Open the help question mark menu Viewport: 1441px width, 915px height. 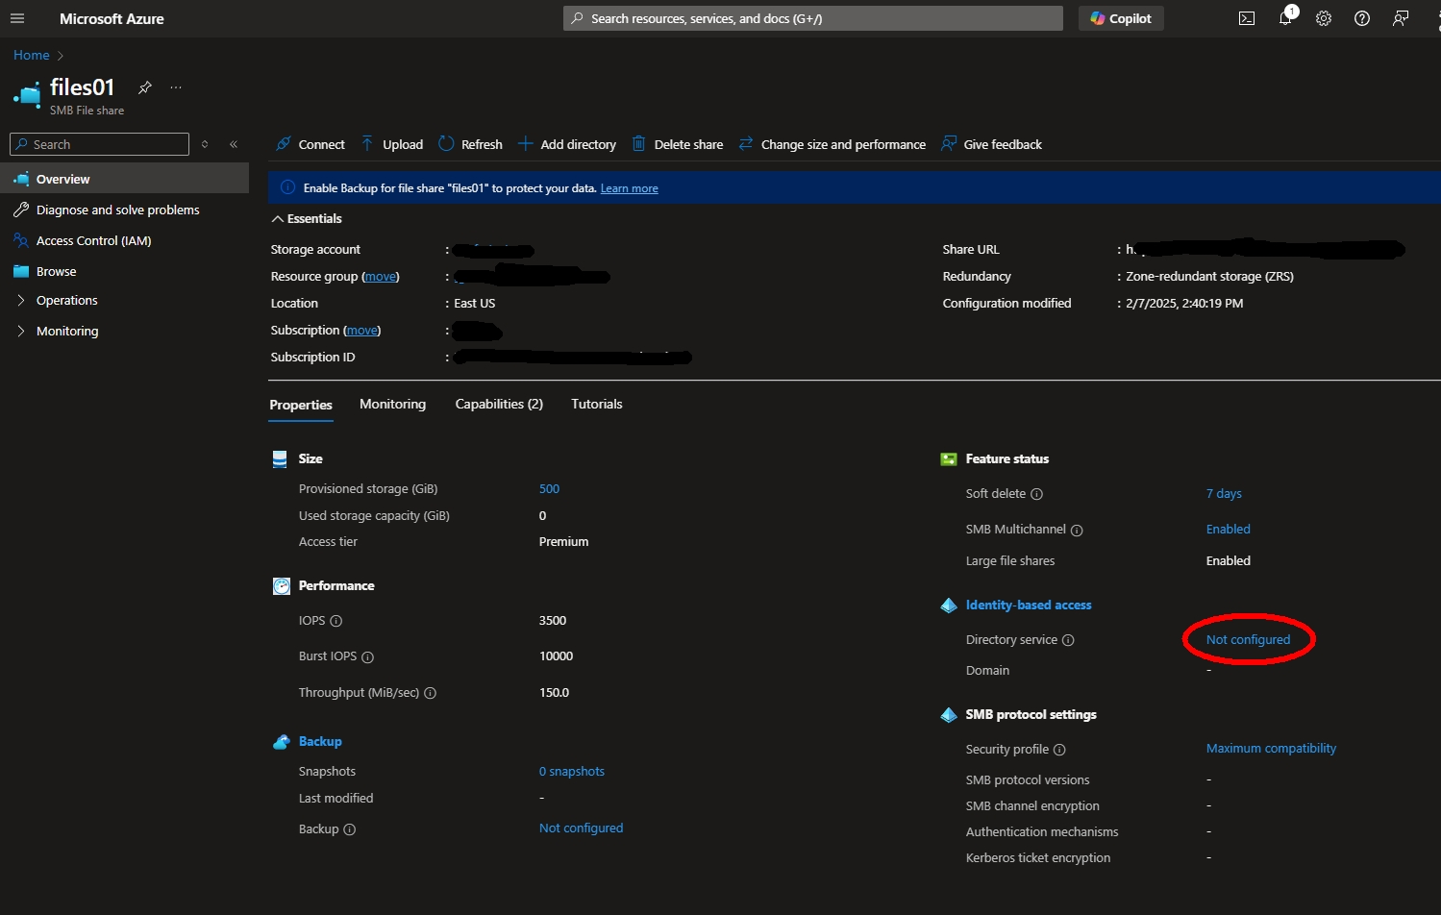(1362, 18)
